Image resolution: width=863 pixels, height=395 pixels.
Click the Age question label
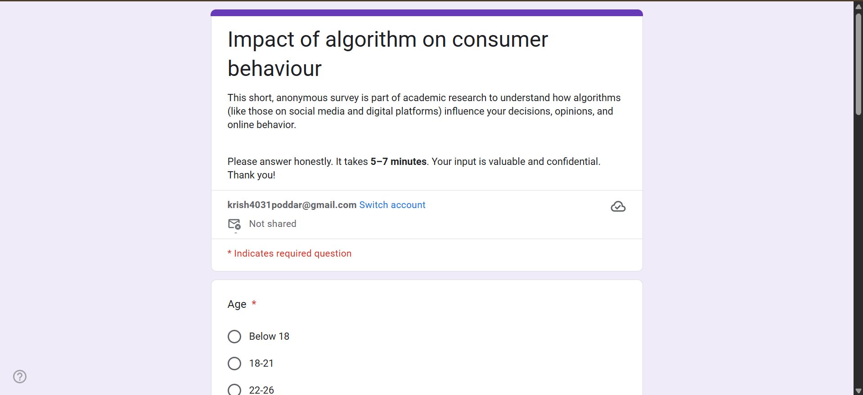237,304
